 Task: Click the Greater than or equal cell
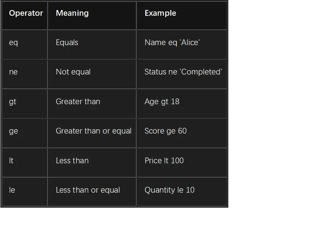point(92,133)
